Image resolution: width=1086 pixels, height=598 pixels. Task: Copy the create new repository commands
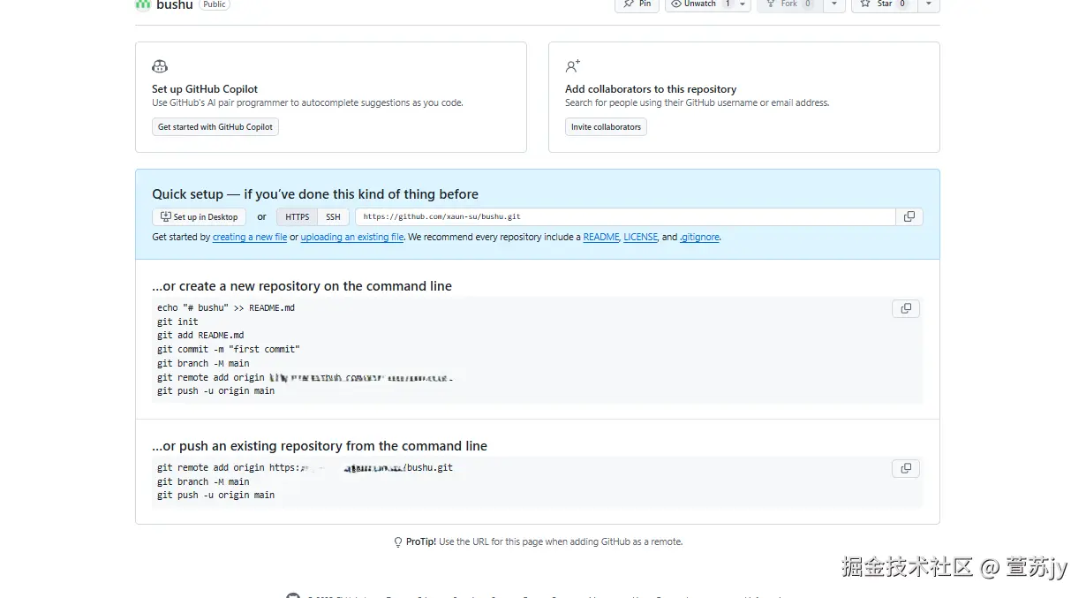tap(906, 308)
